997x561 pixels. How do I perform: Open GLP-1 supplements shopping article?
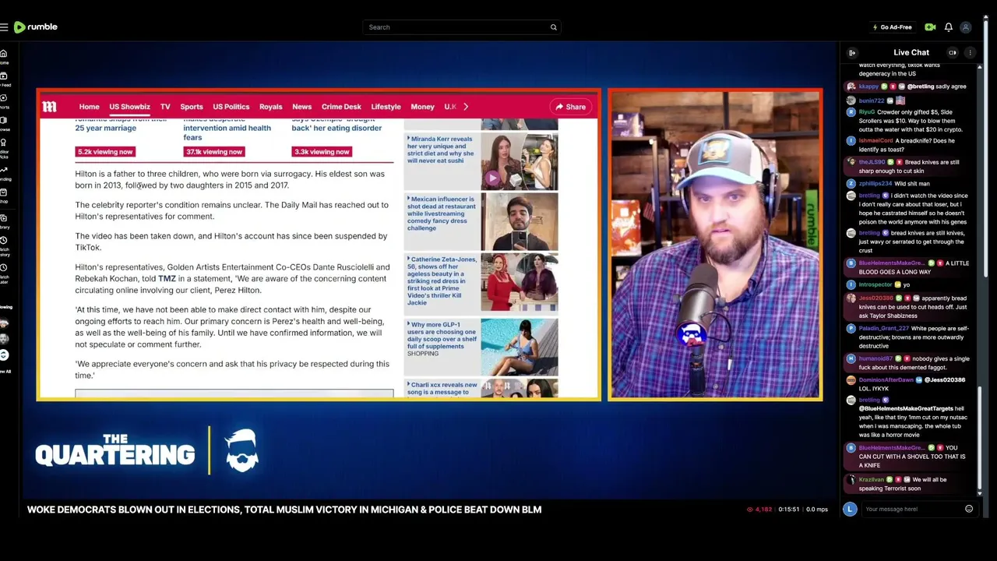(x=443, y=339)
